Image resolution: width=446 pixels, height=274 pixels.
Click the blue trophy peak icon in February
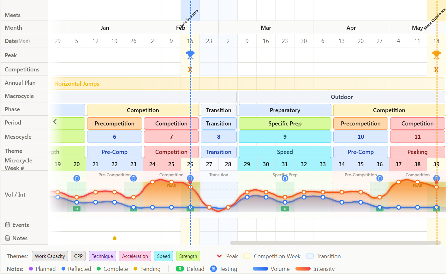(190, 55)
